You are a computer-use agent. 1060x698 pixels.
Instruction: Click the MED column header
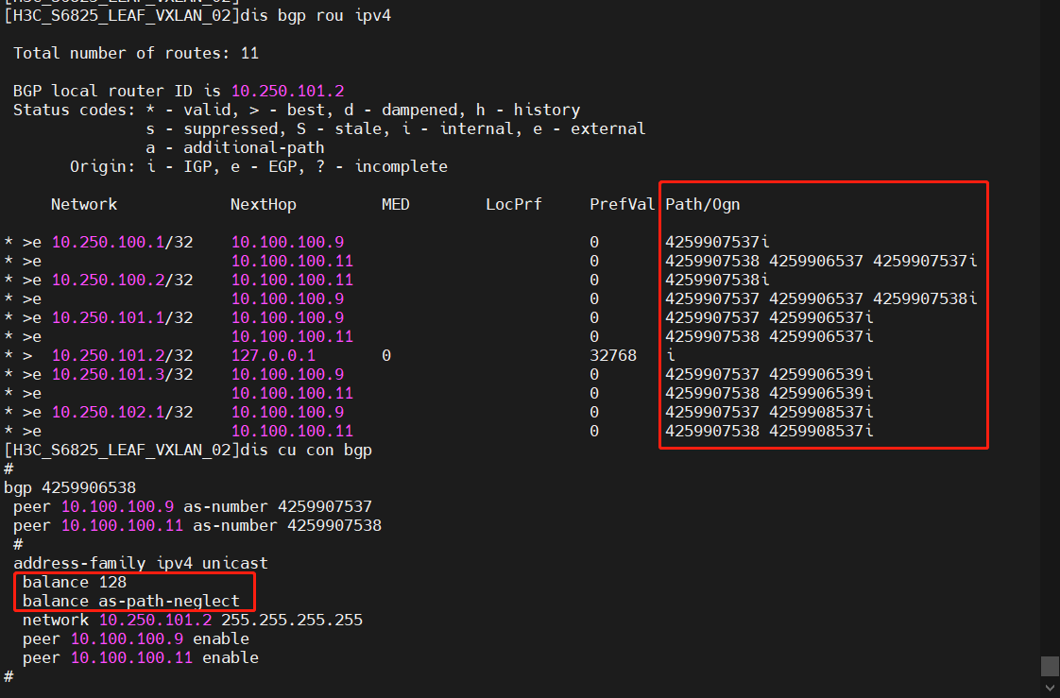(x=396, y=204)
